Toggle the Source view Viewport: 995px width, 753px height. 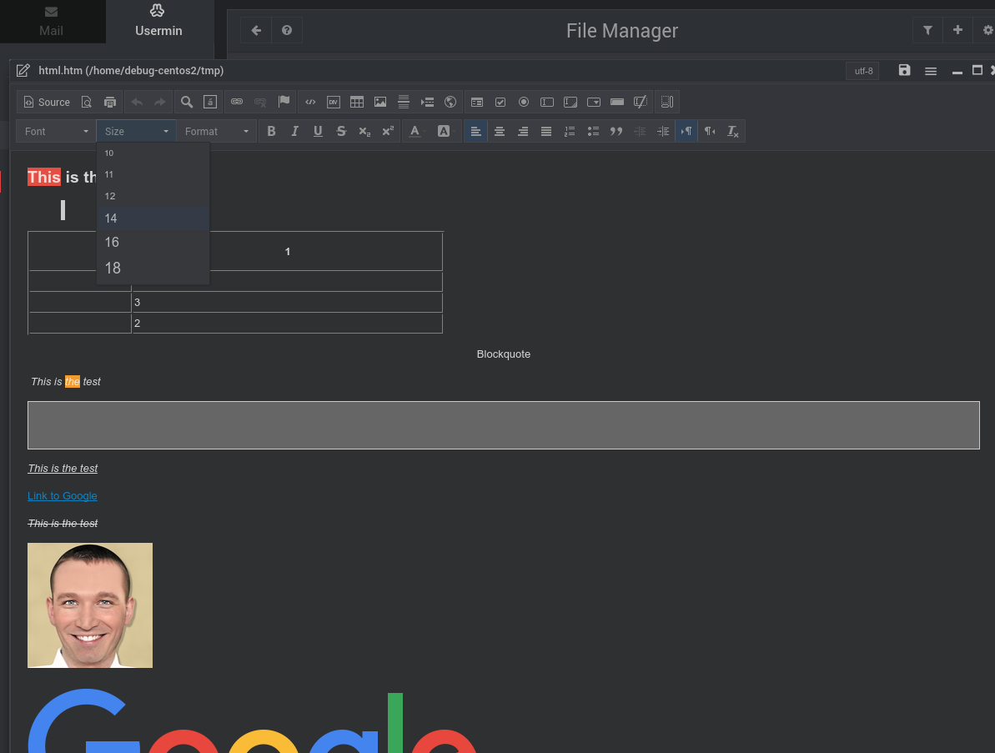[x=47, y=101]
